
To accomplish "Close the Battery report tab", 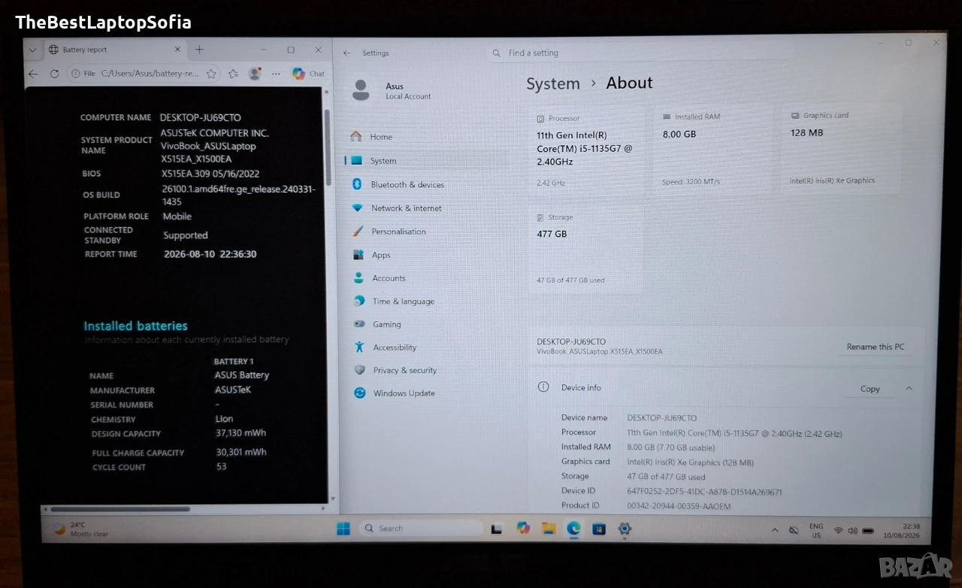I will [x=178, y=50].
